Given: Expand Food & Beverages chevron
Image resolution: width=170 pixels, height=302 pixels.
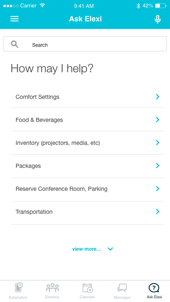Looking at the screenshot, I should tap(157, 119).
